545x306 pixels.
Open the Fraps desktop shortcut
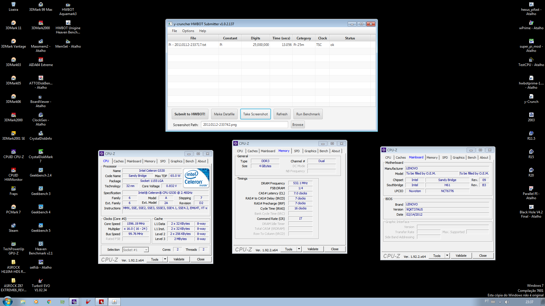[13, 191]
